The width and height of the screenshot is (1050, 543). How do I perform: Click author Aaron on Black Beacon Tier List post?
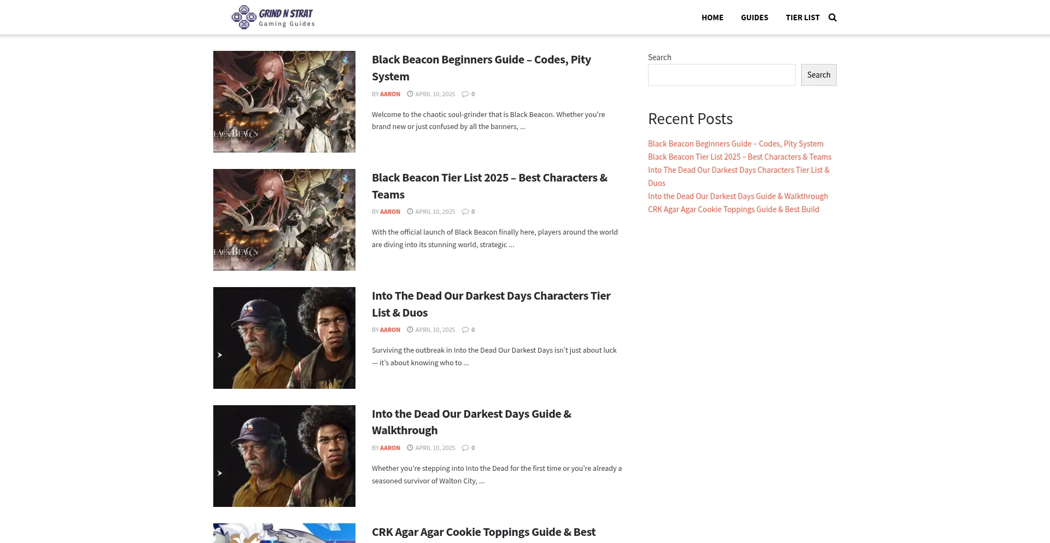pyautogui.click(x=390, y=212)
